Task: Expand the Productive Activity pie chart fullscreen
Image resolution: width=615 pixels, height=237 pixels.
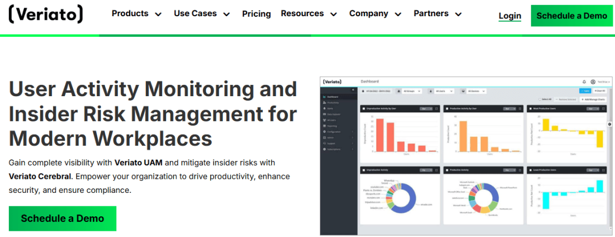Action: pos(520,170)
